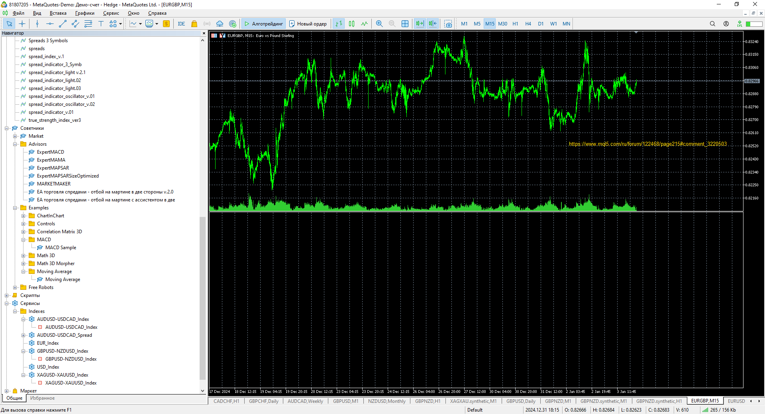Switch to the Избранное navigator tab
This screenshot has width=765, height=414.
tap(42, 398)
